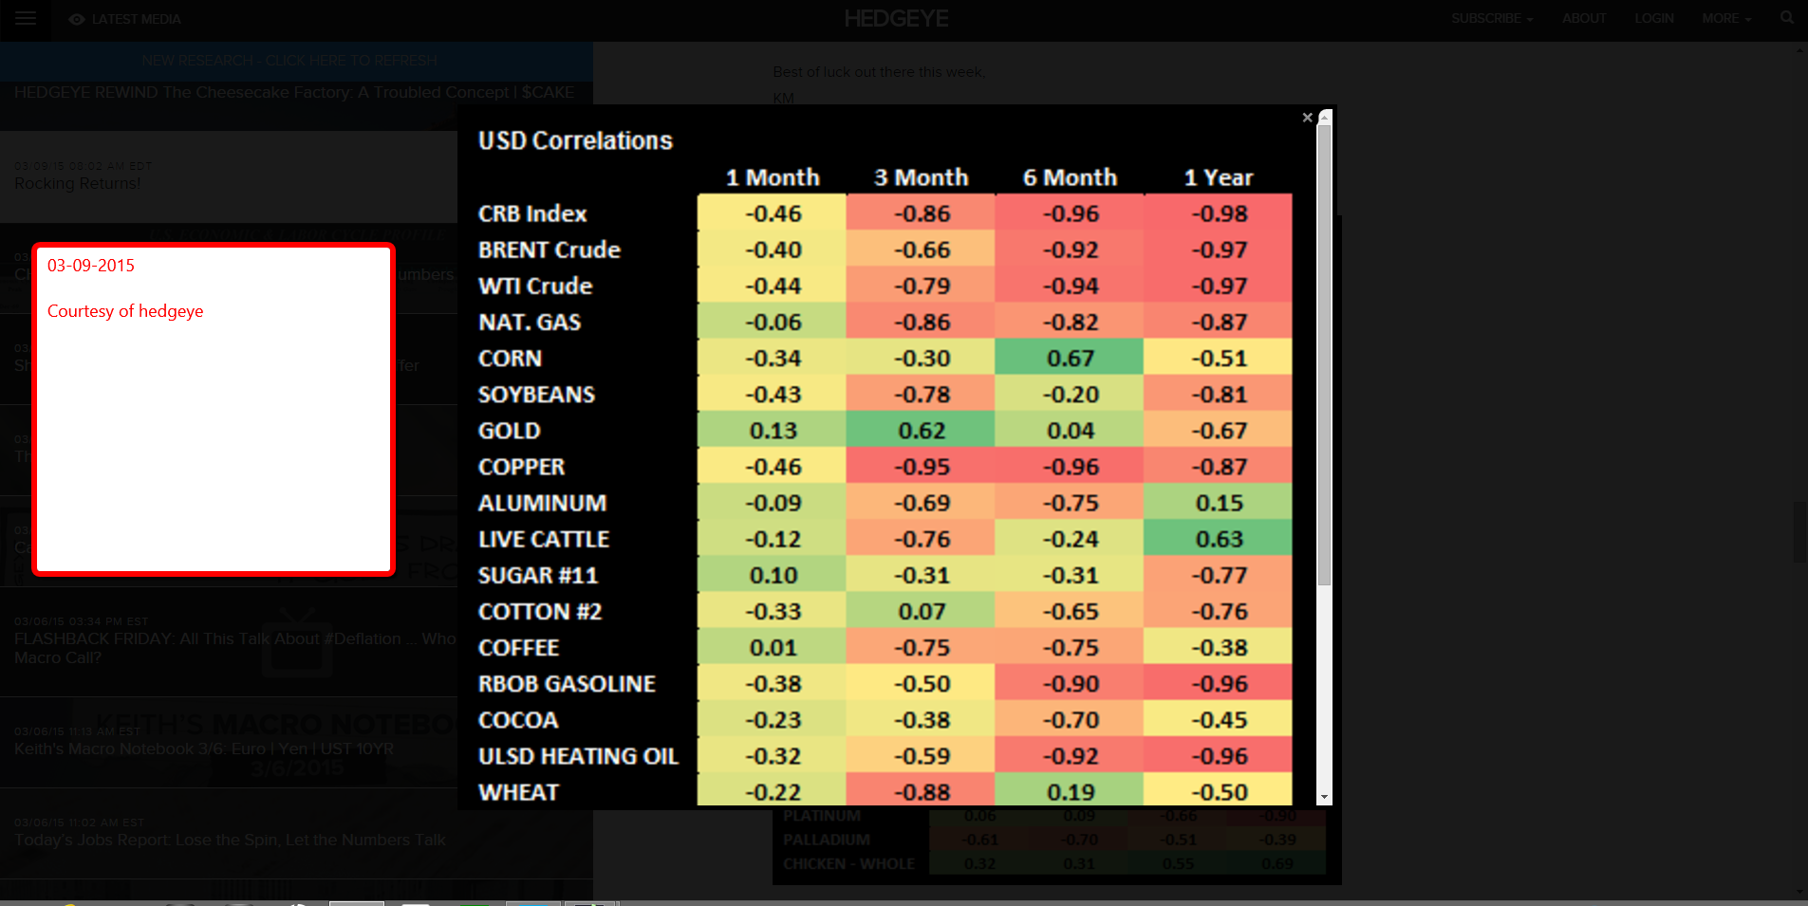This screenshot has width=1808, height=906.
Task: Open the About page
Action: 1584,19
